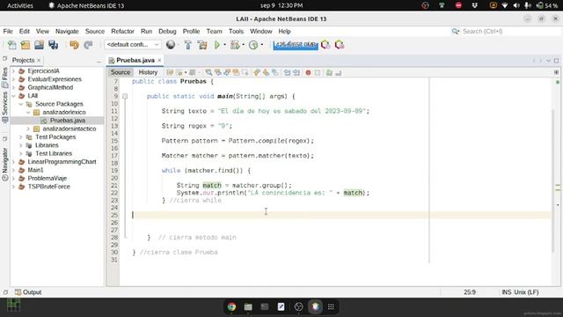The image size is (563, 317).
Task: Expand the Libraries node
Action: [x=21, y=145]
